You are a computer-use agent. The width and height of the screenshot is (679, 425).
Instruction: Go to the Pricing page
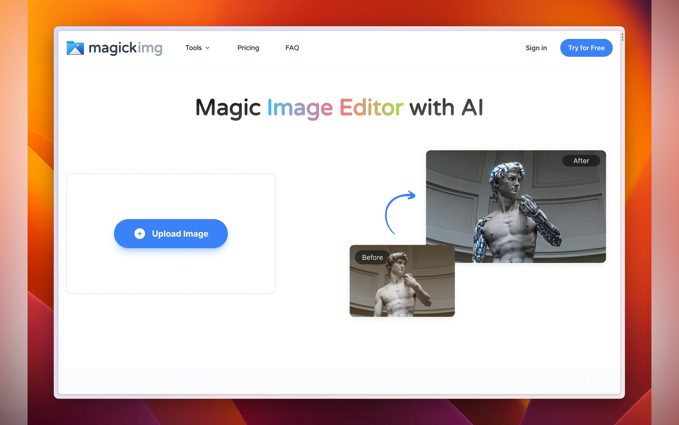click(x=248, y=48)
